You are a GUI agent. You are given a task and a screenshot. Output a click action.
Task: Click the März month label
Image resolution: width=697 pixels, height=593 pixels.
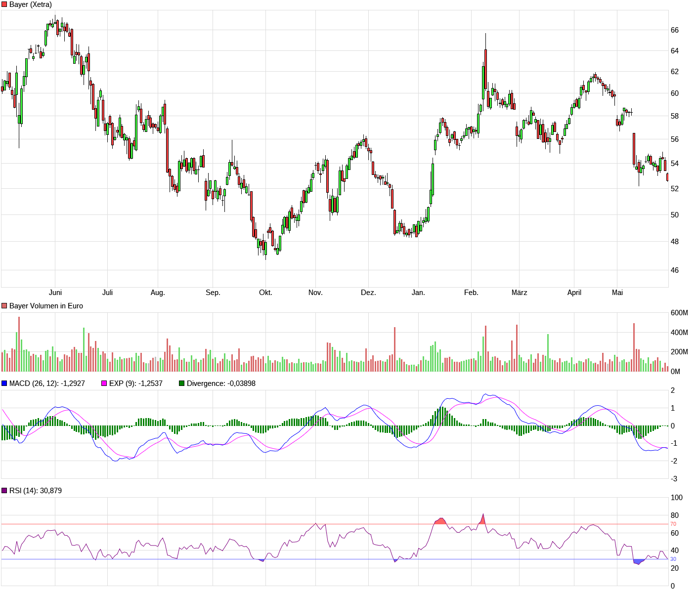pos(519,293)
